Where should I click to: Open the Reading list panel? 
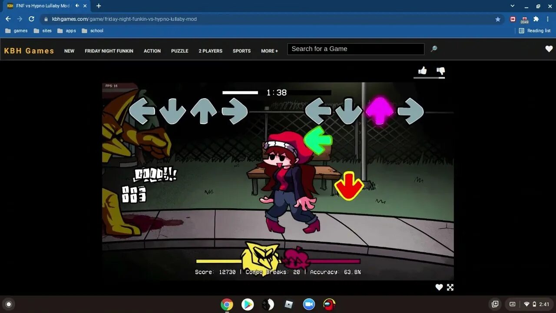[x=535, y=31]
